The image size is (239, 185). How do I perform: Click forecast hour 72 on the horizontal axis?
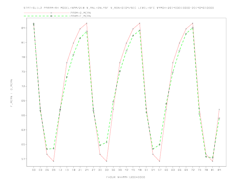coord(193,170)
